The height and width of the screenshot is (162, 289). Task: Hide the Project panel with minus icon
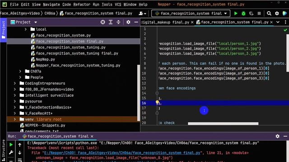click(136, 22)
